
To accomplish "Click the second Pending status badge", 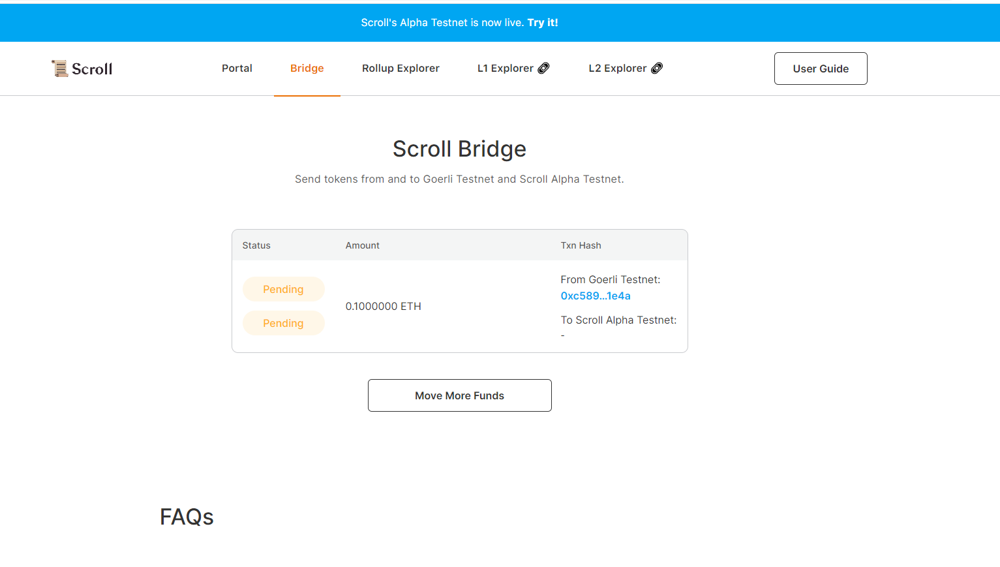I will (283, 323).
